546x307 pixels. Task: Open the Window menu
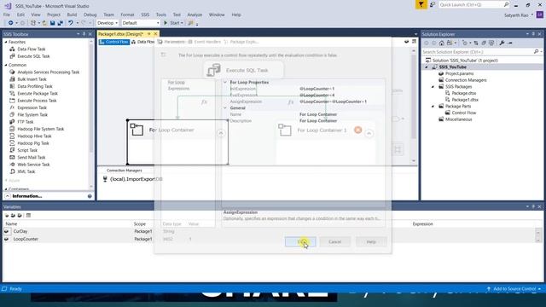217,14
